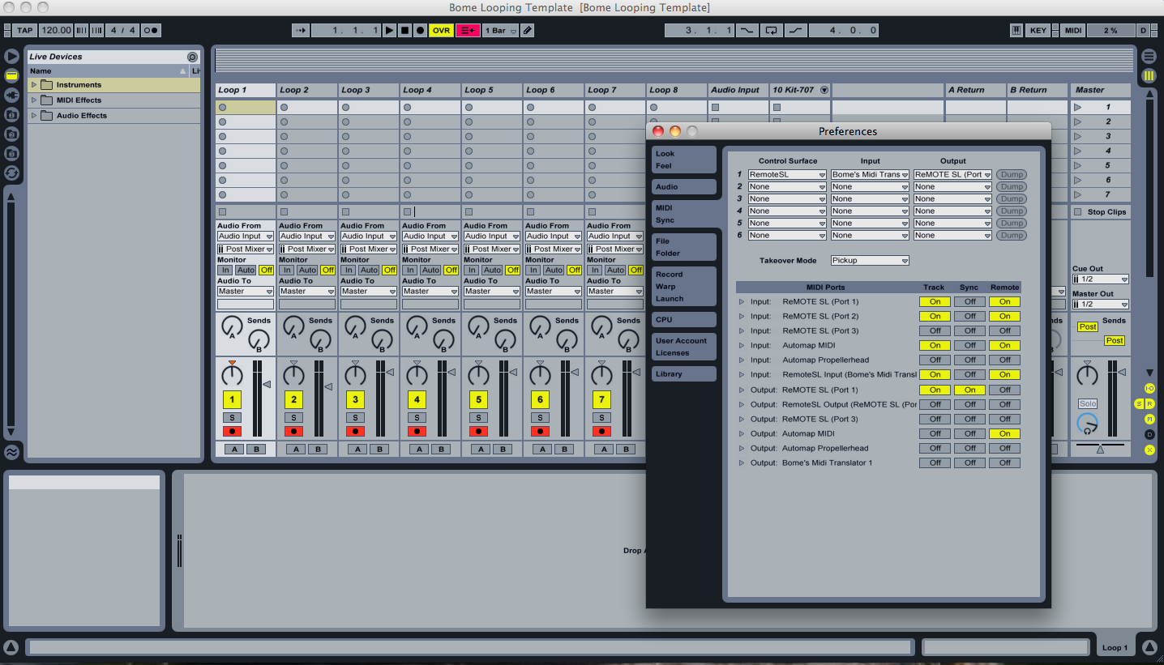Expand the Instruments folder
Viewport: 1164px width, 665px height.
(34, 84)
